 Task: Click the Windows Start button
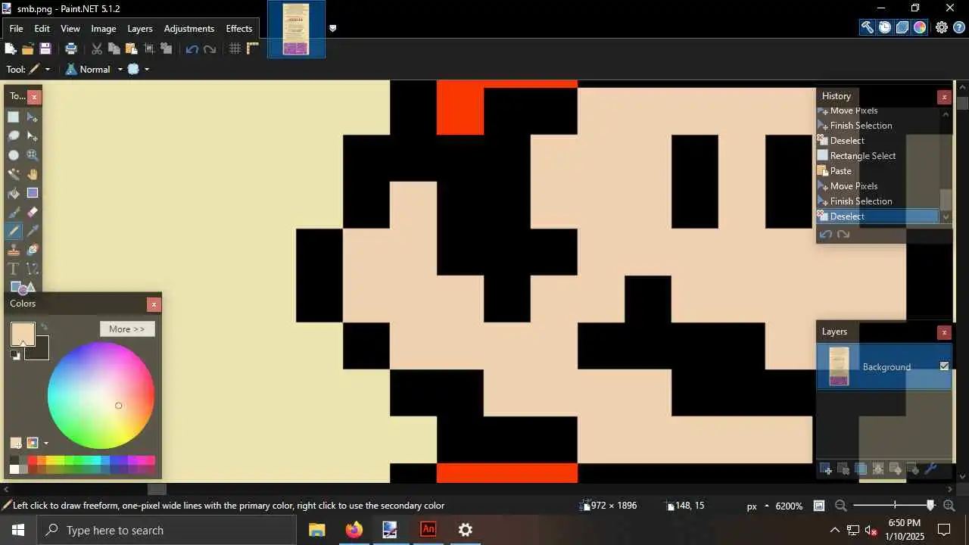click(x=18, y=530)
